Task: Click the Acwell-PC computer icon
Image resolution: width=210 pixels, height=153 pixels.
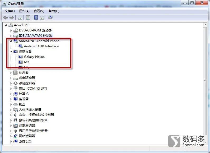Action: (x=11, y=25)
